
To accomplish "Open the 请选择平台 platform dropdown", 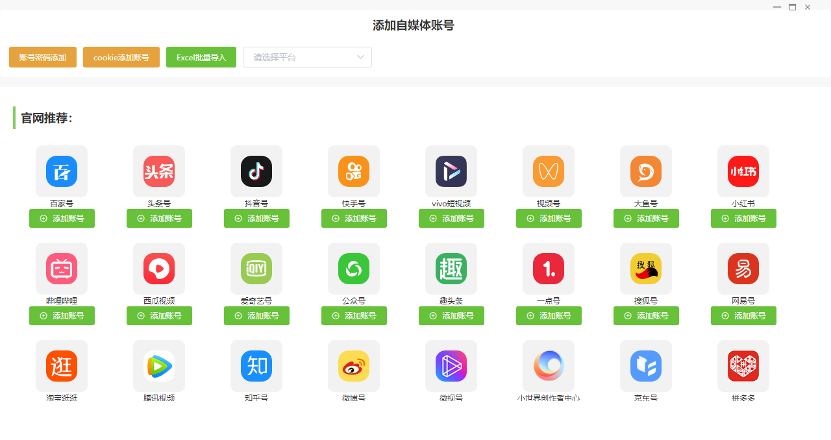I will tap(307, 57).
